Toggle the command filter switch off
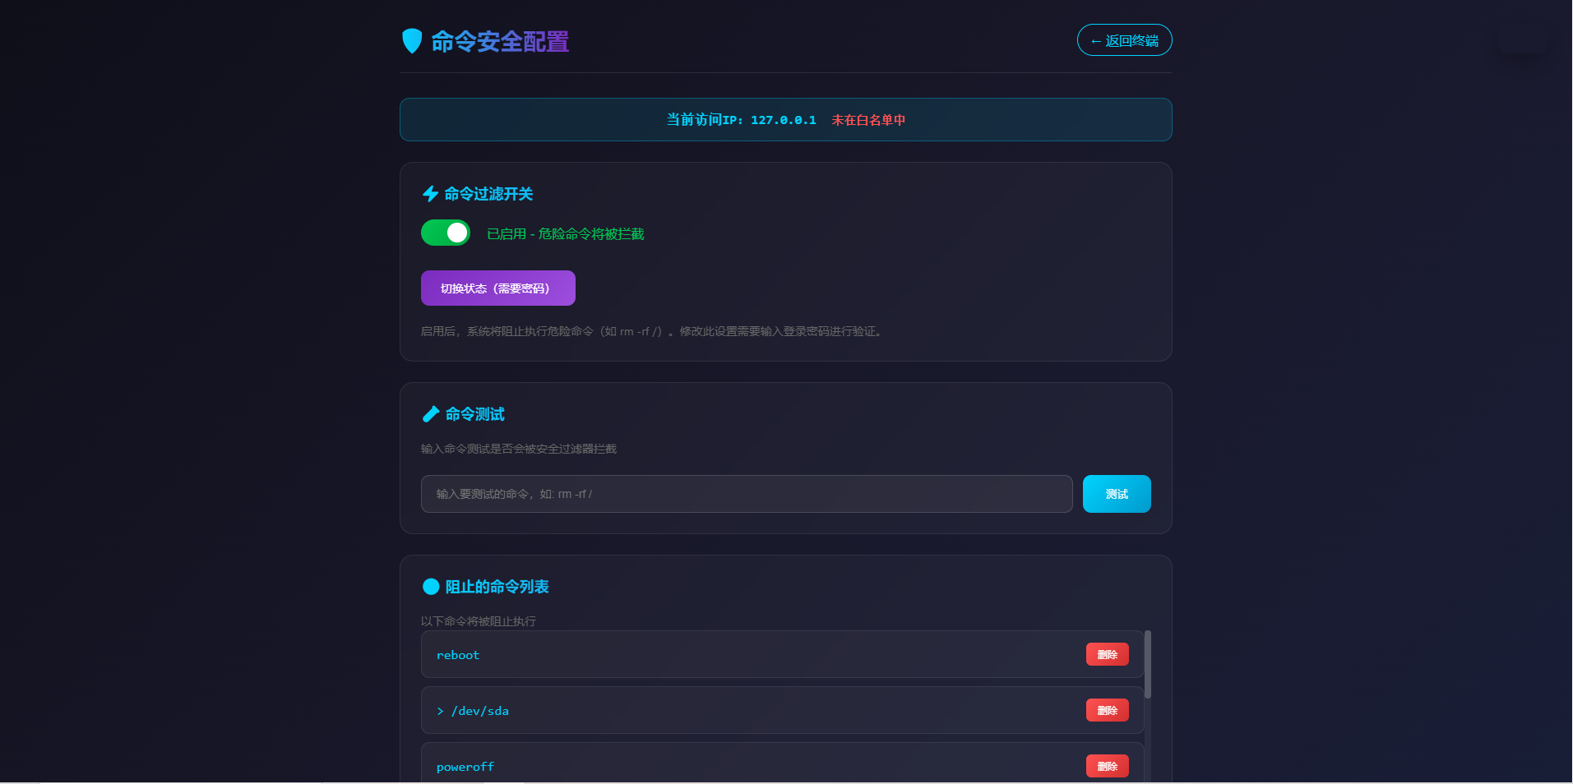Screen dimensions: 1573x784 (446, 233)
